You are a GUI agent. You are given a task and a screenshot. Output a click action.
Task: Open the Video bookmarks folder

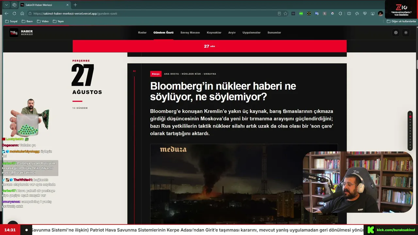(43, 21)
